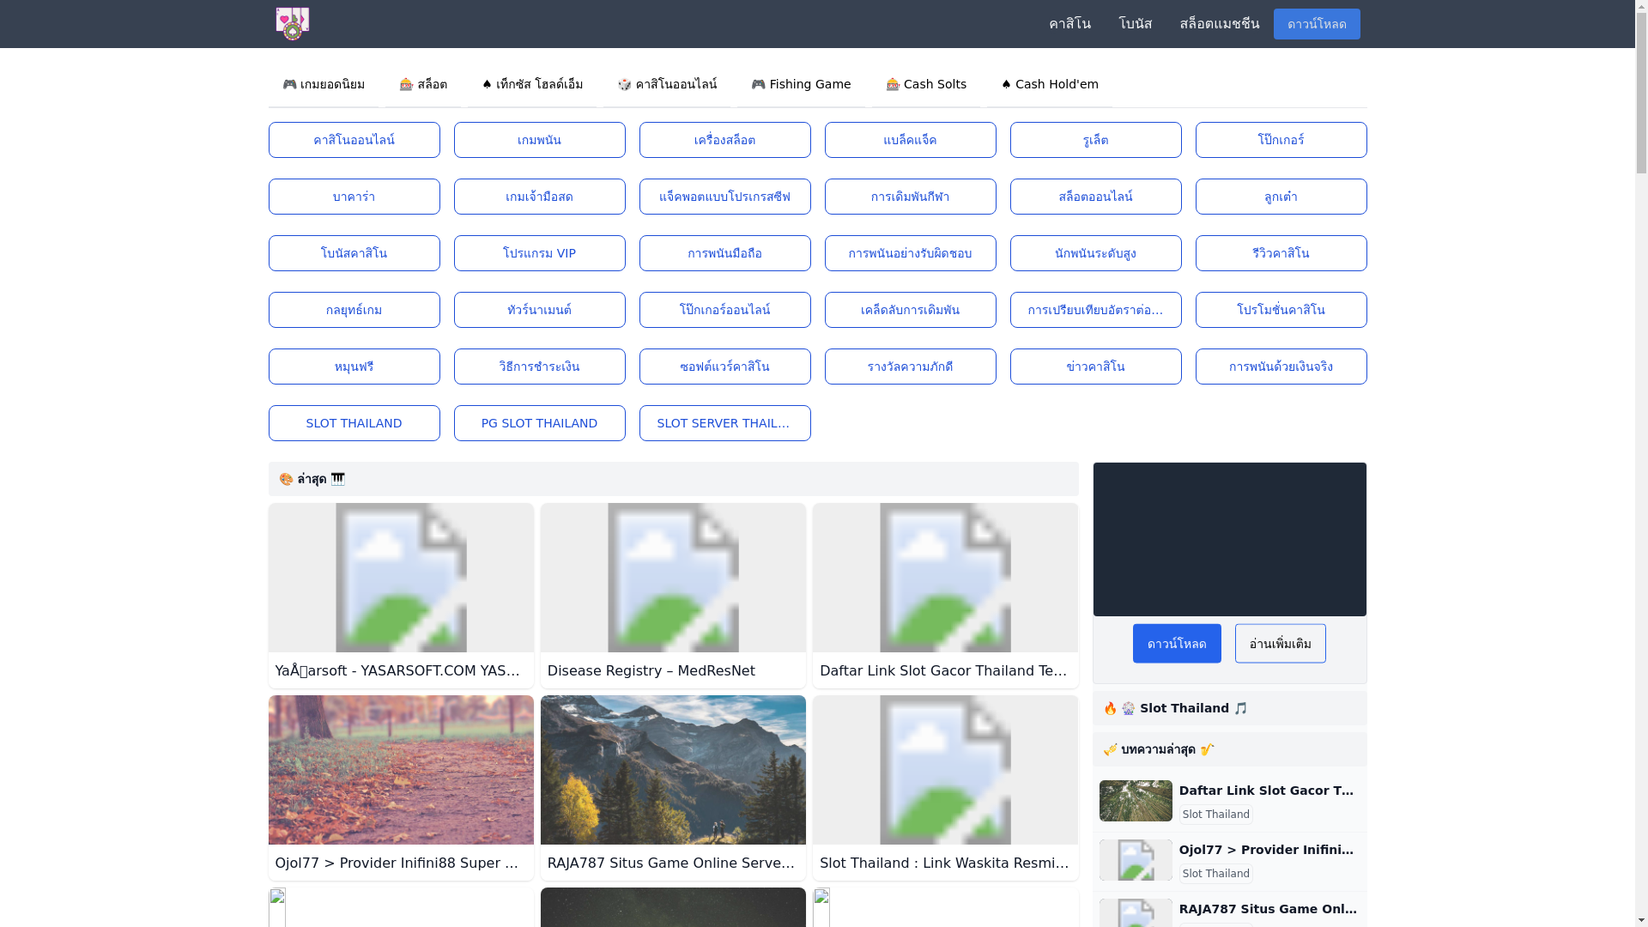The image size is (1648, 927).
Task: Open the sidebar RAJA787 Situs Game Onl... article
Action: point(1269,909)
